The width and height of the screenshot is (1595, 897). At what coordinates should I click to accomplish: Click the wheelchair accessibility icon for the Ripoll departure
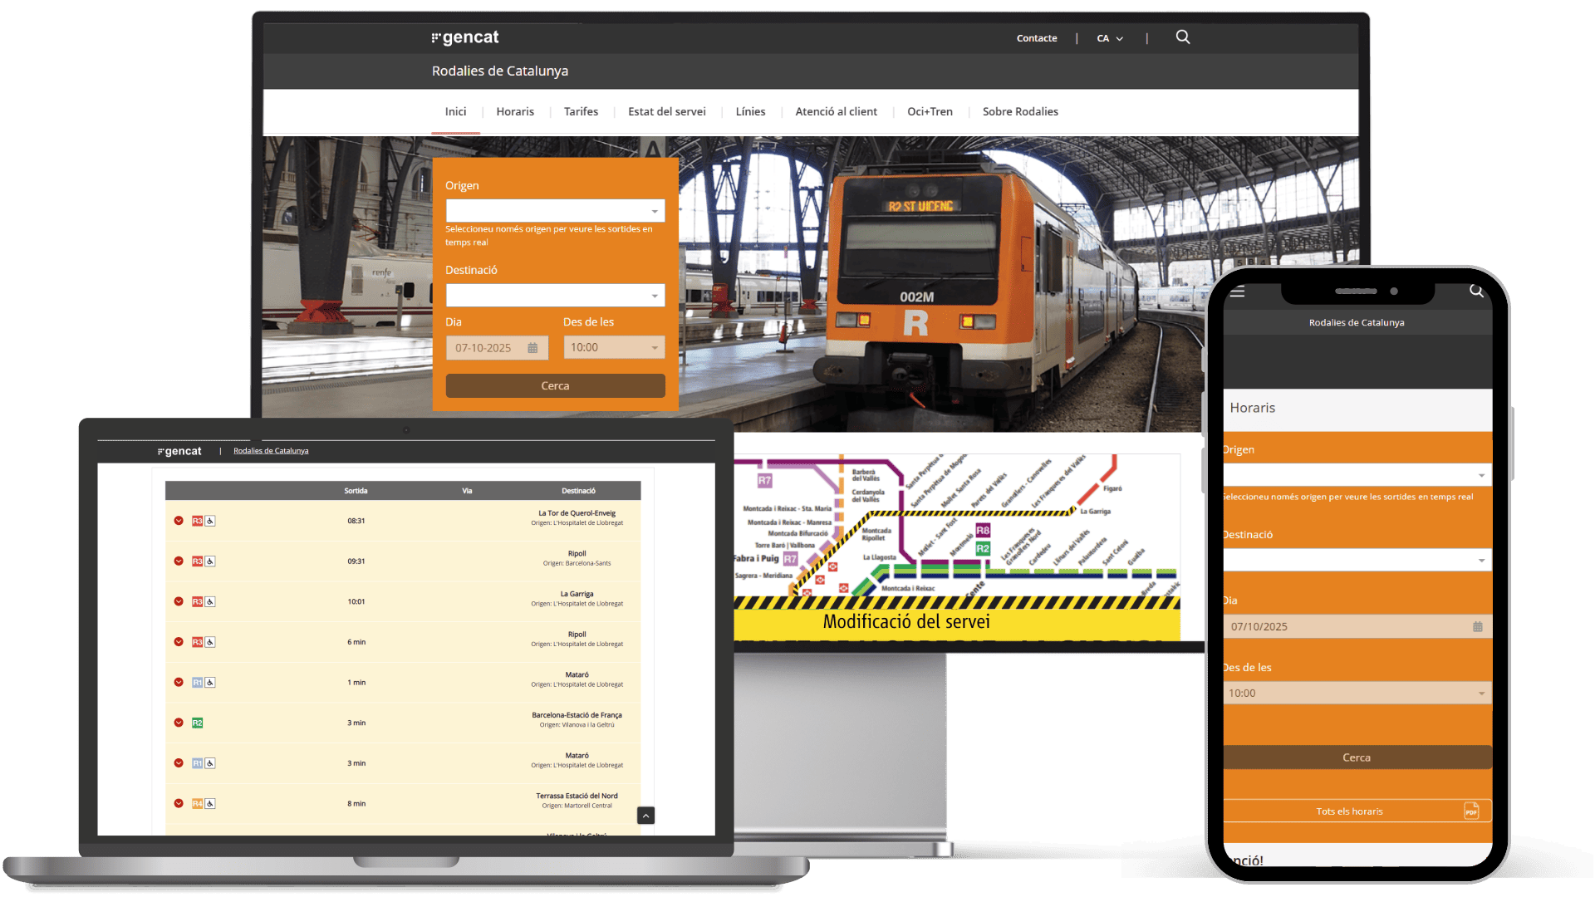point(209,561)
